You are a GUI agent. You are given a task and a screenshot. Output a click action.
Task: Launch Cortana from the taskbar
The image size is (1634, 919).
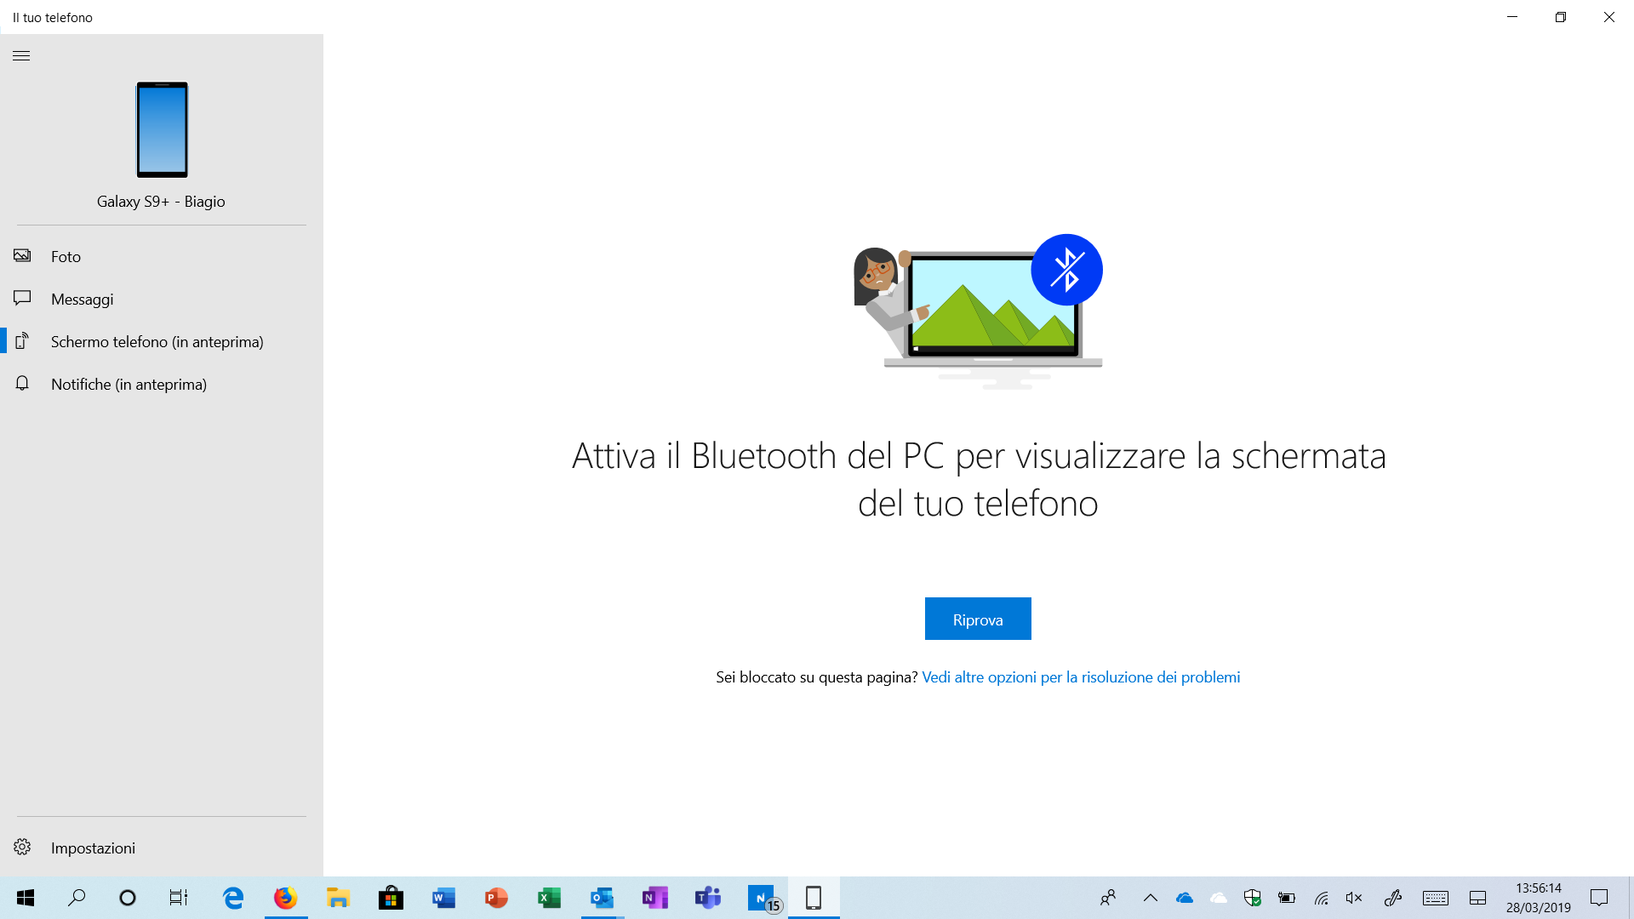(128, 898)
